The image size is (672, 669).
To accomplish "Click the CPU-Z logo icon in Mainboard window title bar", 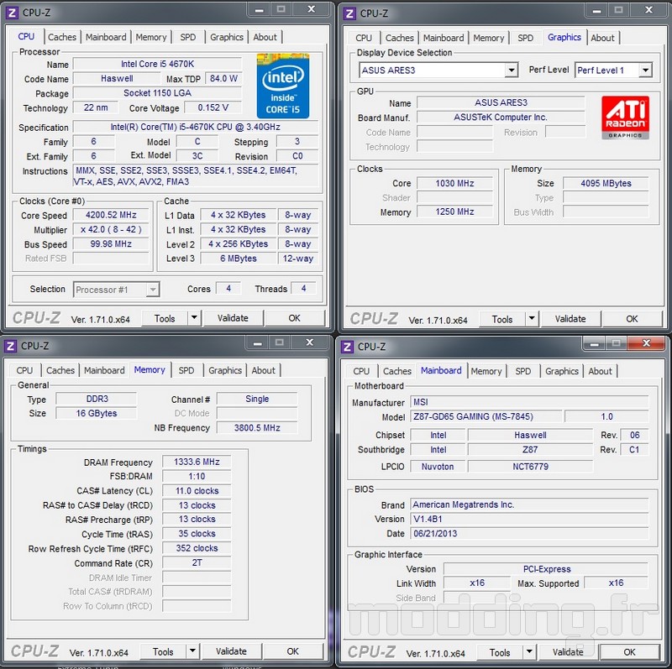I will [347, 347].
